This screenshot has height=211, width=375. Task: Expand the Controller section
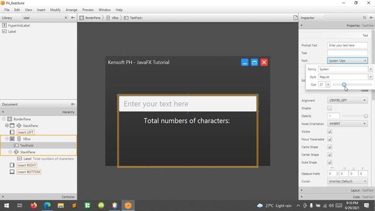[x=3, y=197]
